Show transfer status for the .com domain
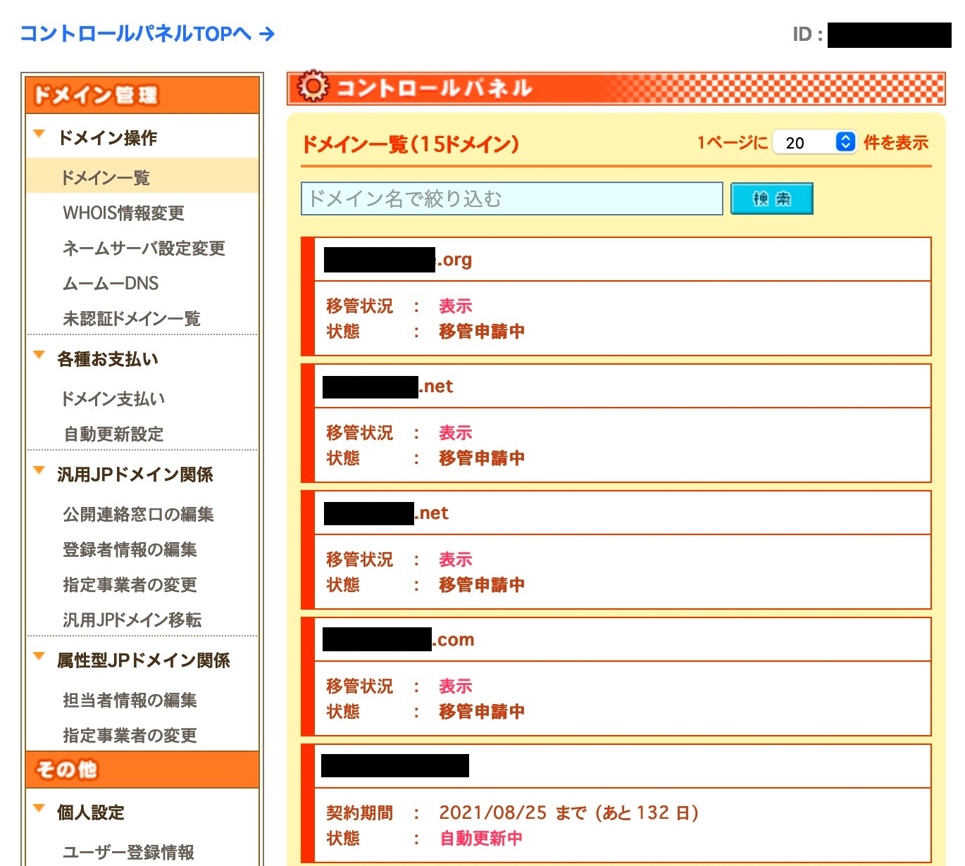Viewport: 965px width, 866px height. pyautogui.click(x=455, y=686)
